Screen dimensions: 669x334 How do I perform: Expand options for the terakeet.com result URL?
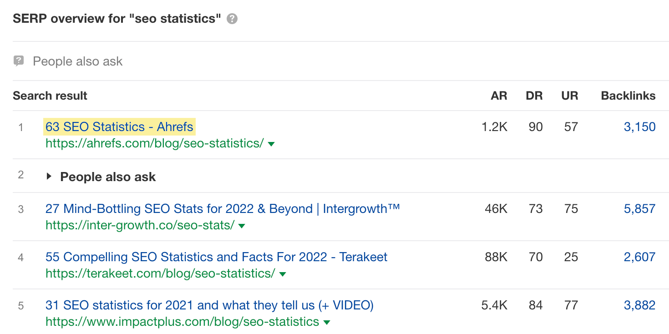click(x=282, y=273)
